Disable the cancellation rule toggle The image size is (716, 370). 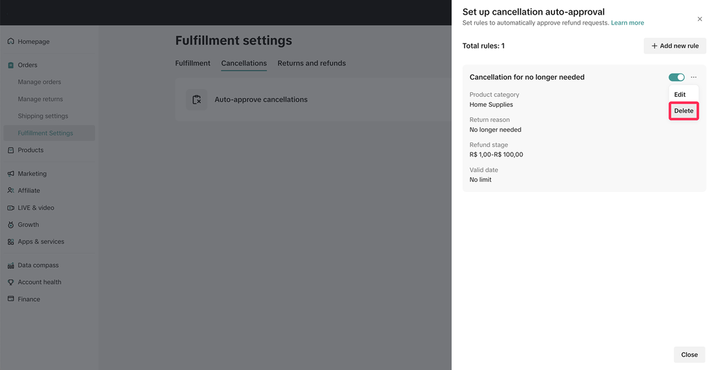pos(676,77)
